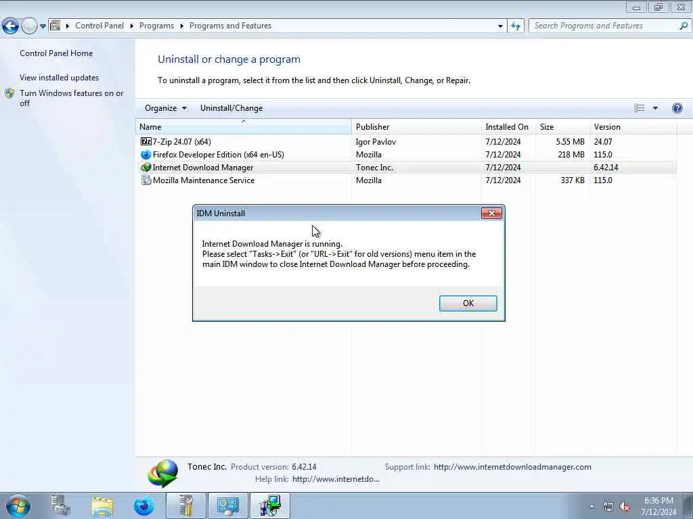
Task: Sort by the Publisher column header
Action: coord(416,126)
